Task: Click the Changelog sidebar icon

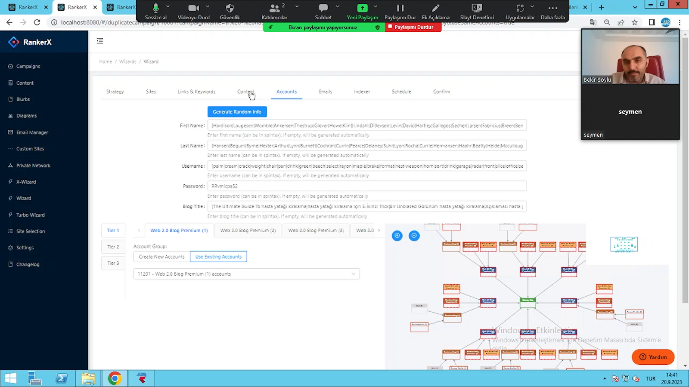Action: (x=10, y=264)
